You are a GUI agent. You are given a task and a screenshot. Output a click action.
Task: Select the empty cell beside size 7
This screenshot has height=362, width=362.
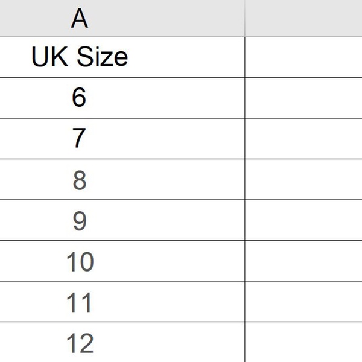click(x=303, y=139)
